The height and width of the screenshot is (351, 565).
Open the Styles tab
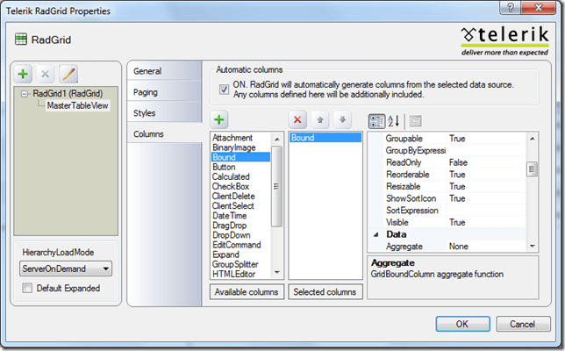(165, 113)
